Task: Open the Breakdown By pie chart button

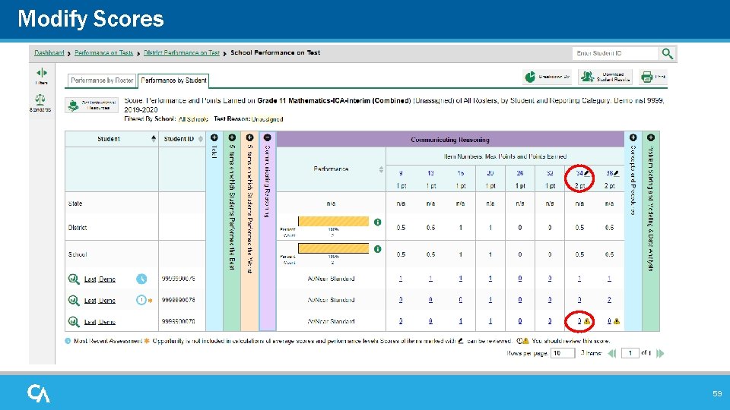Action: pyautogui.click(x=547, y=77)
